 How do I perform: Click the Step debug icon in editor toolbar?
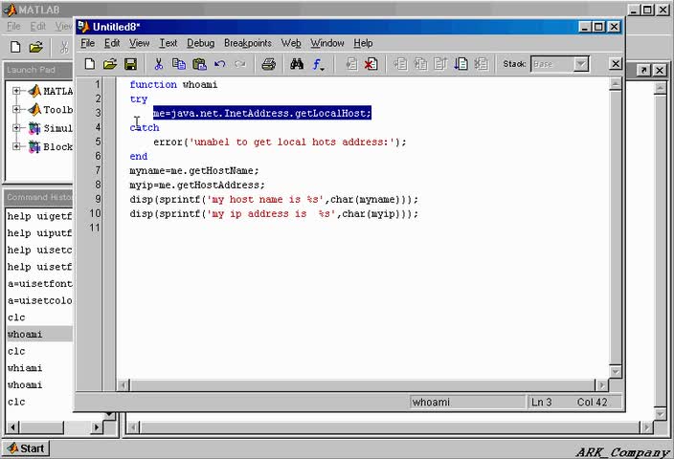tap(400, 64)
